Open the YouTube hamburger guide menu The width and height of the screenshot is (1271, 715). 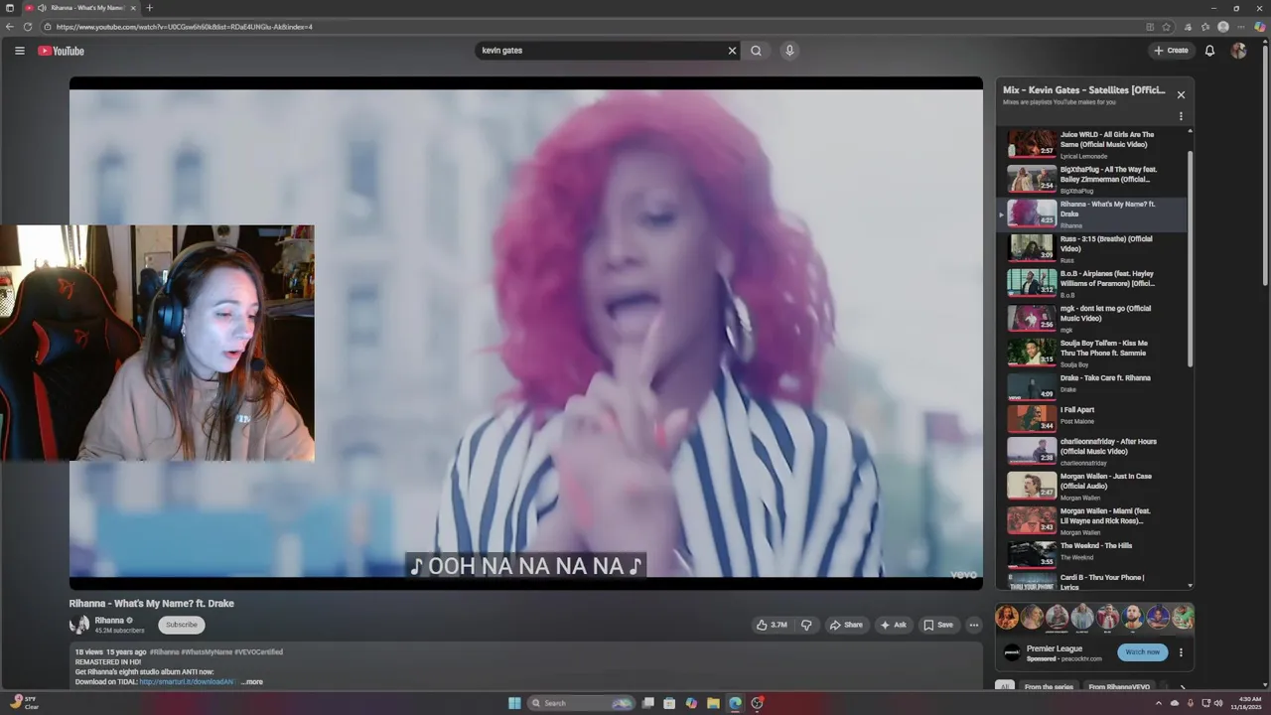(19, 51)
